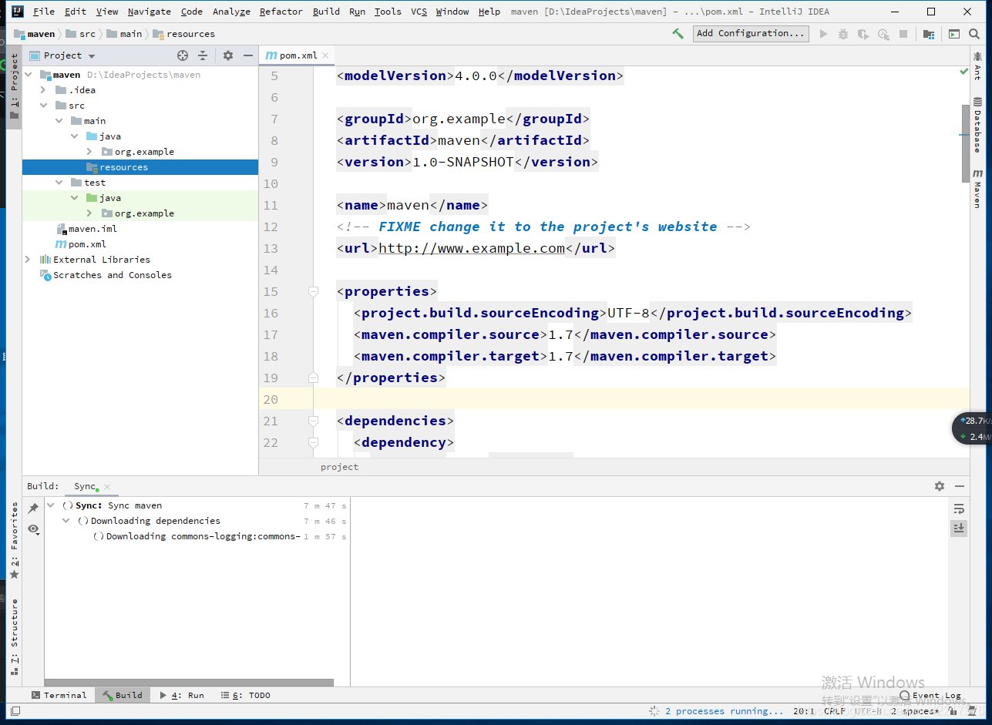This screenshot has height=725, width=992.
Task: Open the 4: Run tool window
Action: point(182,695)
